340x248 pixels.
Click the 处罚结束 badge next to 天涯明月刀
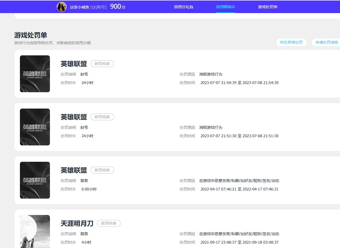(109, 223)
